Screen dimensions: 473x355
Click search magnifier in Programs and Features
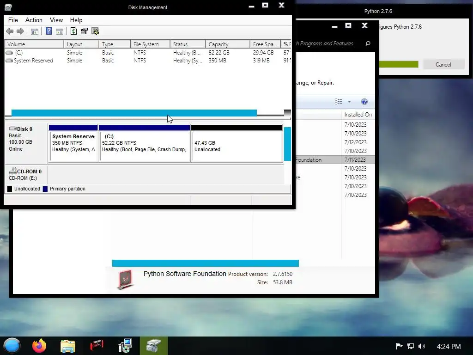point(368,43)
